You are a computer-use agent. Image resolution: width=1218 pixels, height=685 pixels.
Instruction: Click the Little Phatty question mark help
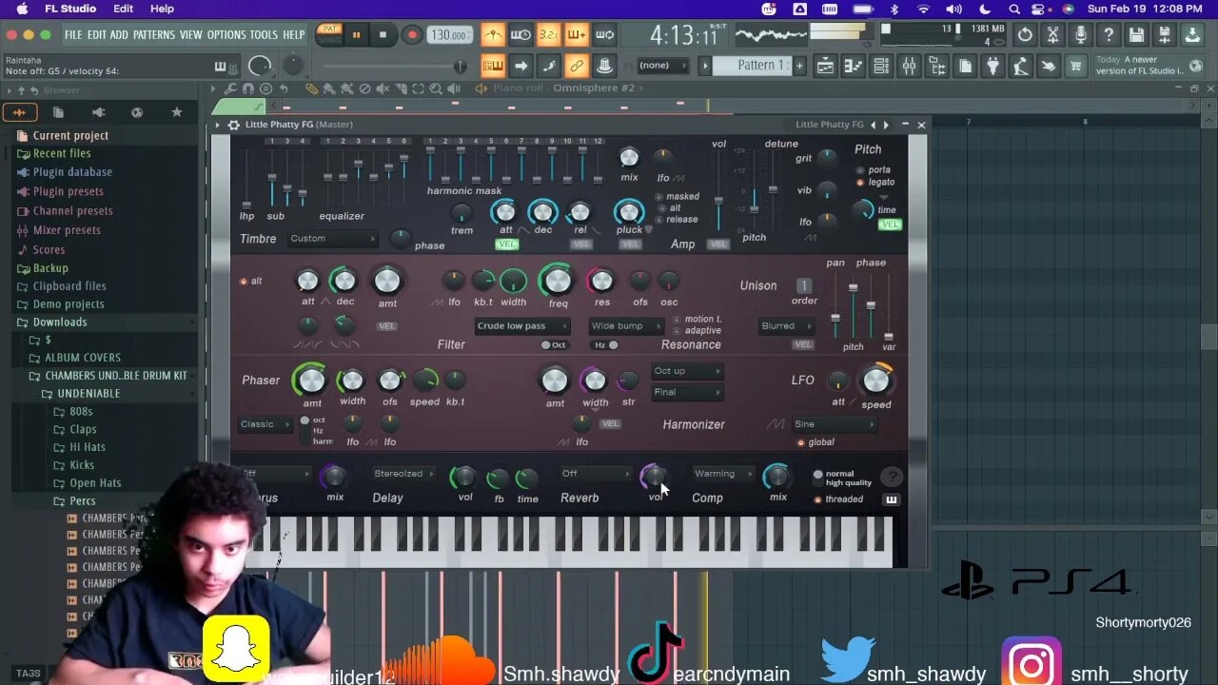pyautogui.click(x=892, y=478)
